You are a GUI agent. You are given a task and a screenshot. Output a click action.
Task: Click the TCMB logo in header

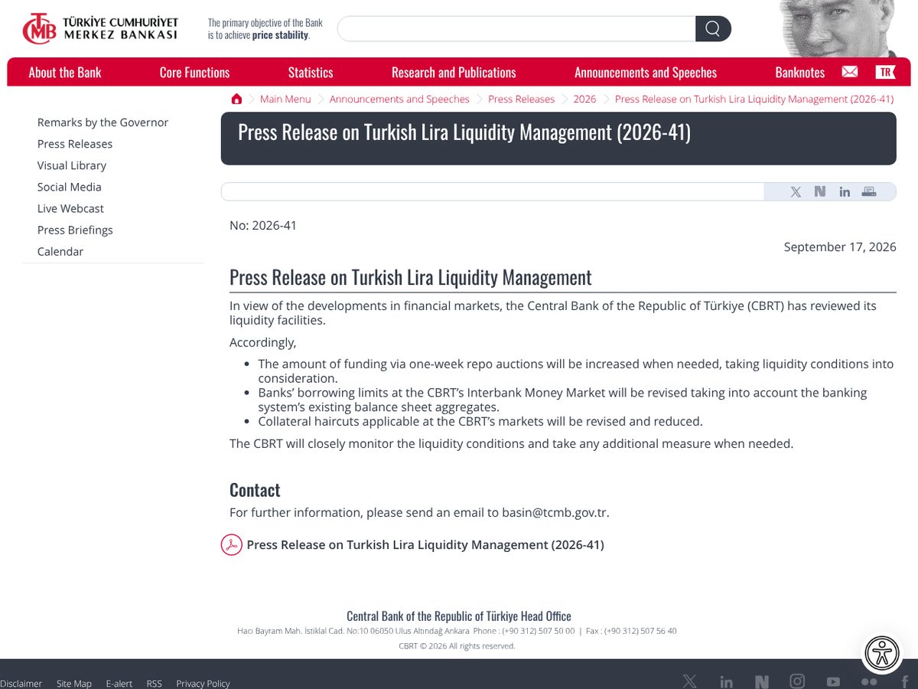[100, 29]
